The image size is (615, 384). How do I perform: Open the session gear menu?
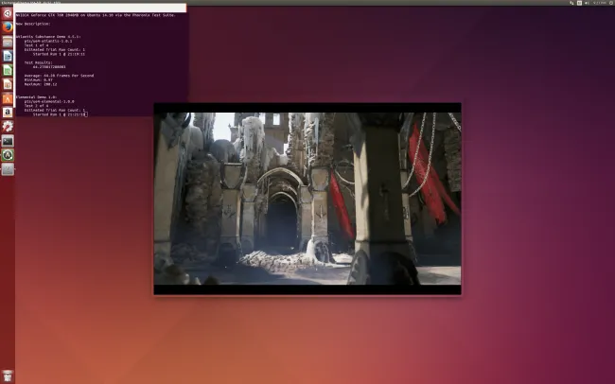(x=611, y=3)
